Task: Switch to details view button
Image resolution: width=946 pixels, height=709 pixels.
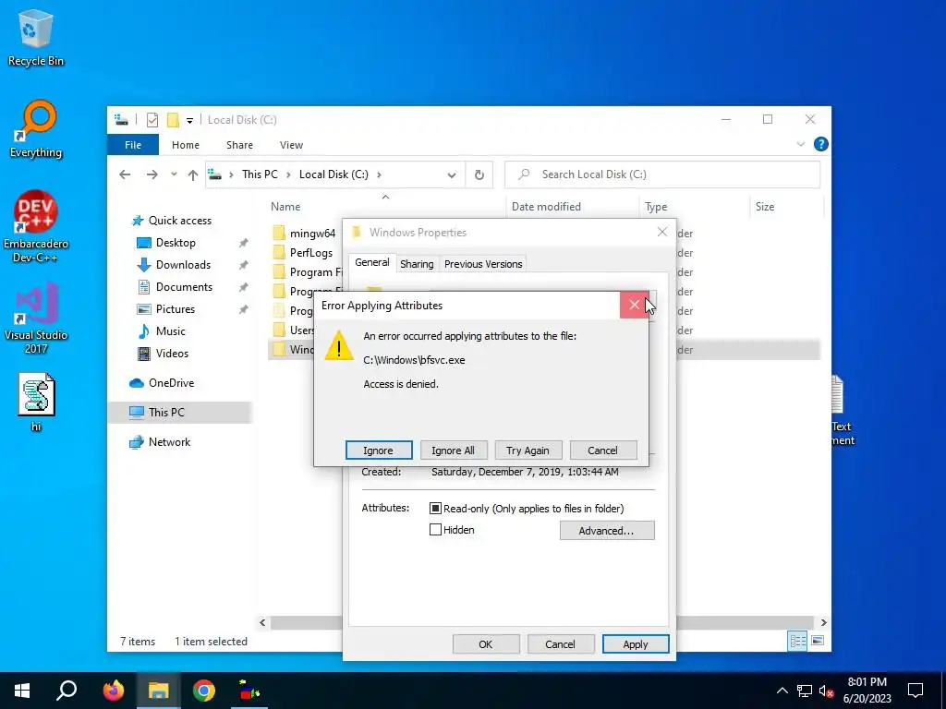Action: [797, 641]
